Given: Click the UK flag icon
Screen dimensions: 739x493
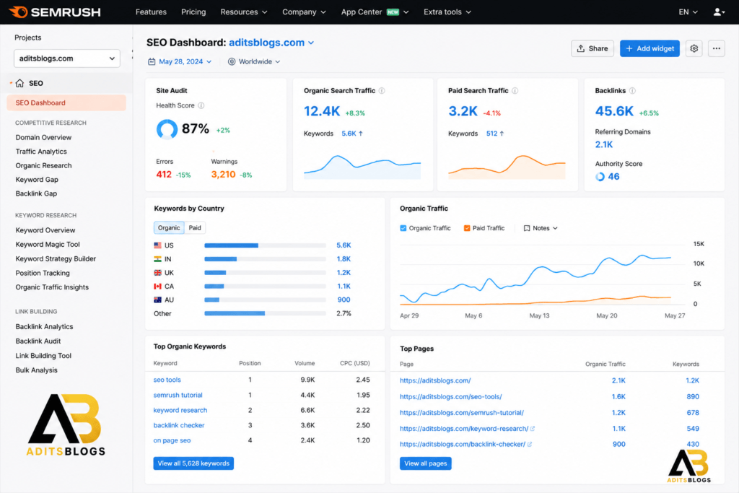Looking at the screenshot, I should (158, 273).
